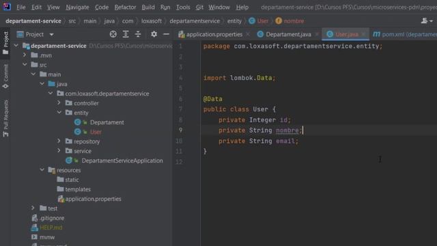Open the File menu
Screen dimensions: 437x246
point(21,8)
